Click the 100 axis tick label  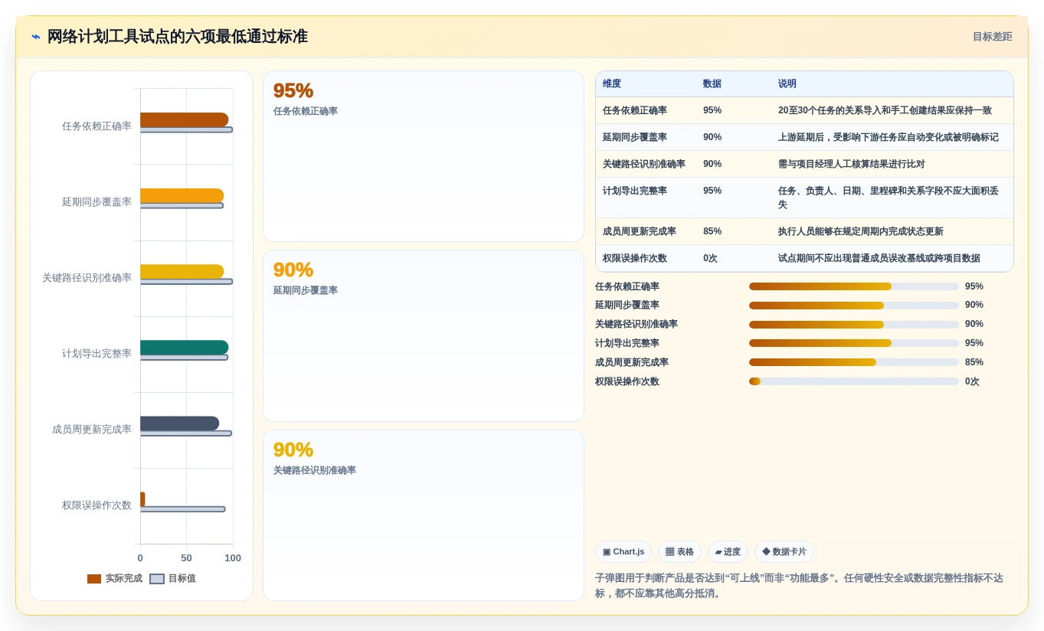(x=233, y=558)
